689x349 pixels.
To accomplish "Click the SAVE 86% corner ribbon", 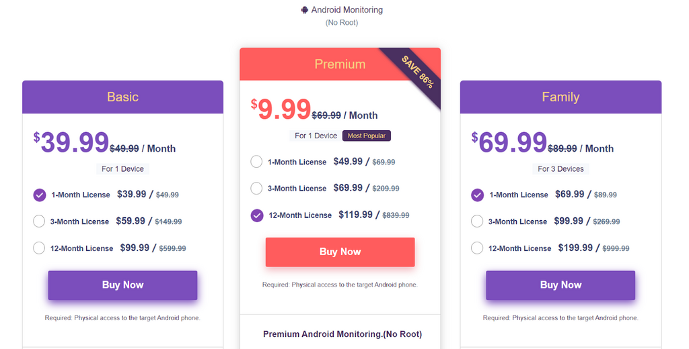I will (x=417, y=72).
